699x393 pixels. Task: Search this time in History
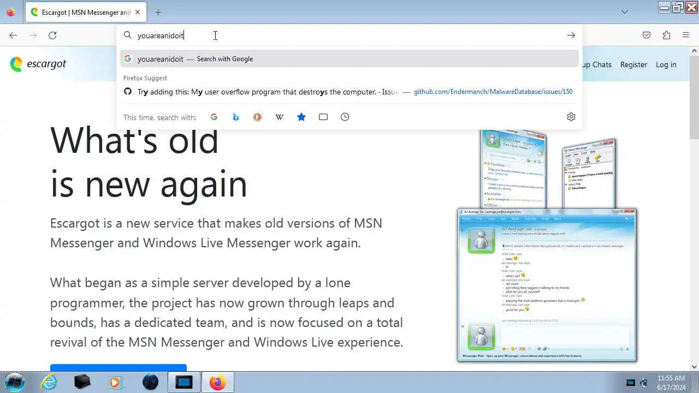(x=345, y=117)
